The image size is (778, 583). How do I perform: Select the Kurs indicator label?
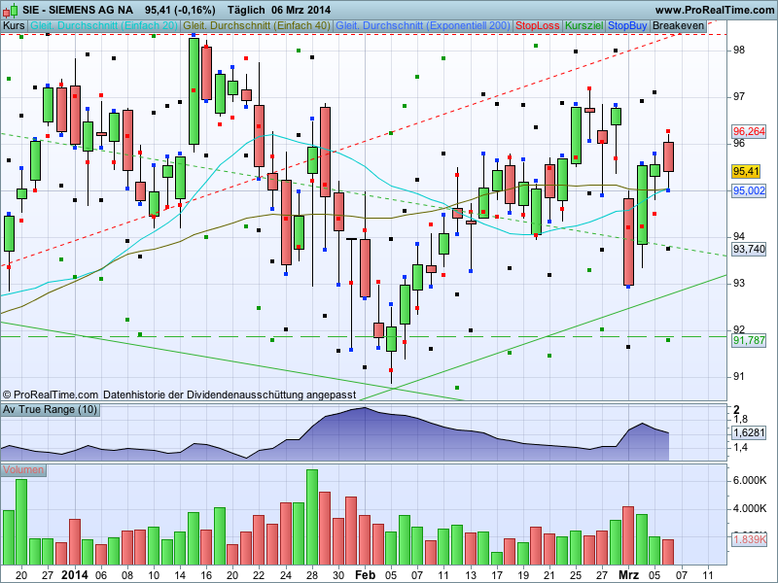pos(14,26)
